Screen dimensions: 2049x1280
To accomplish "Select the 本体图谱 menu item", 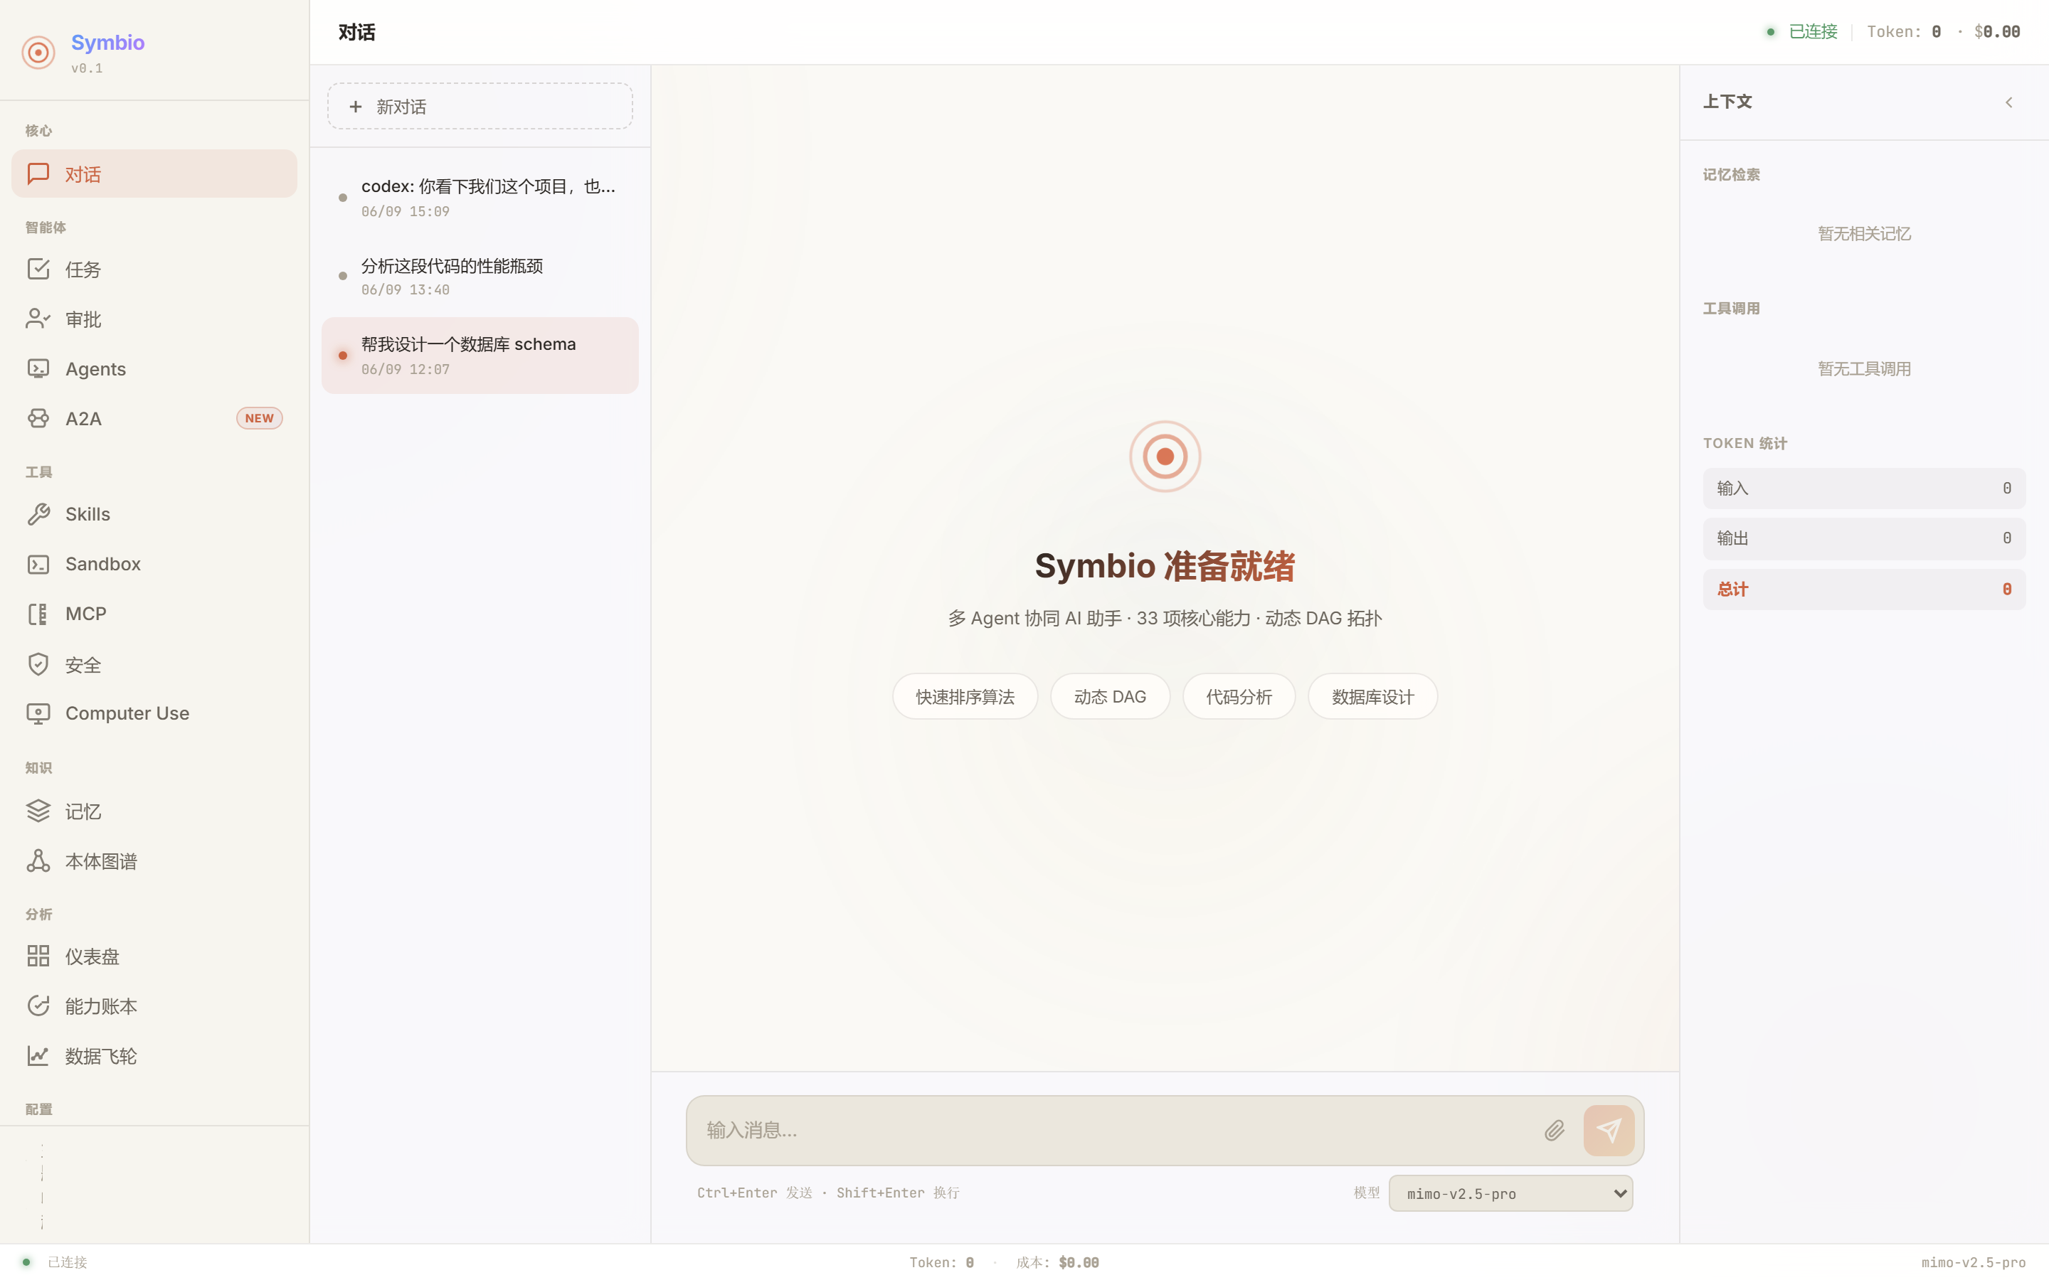I will [x=154, y=861].
